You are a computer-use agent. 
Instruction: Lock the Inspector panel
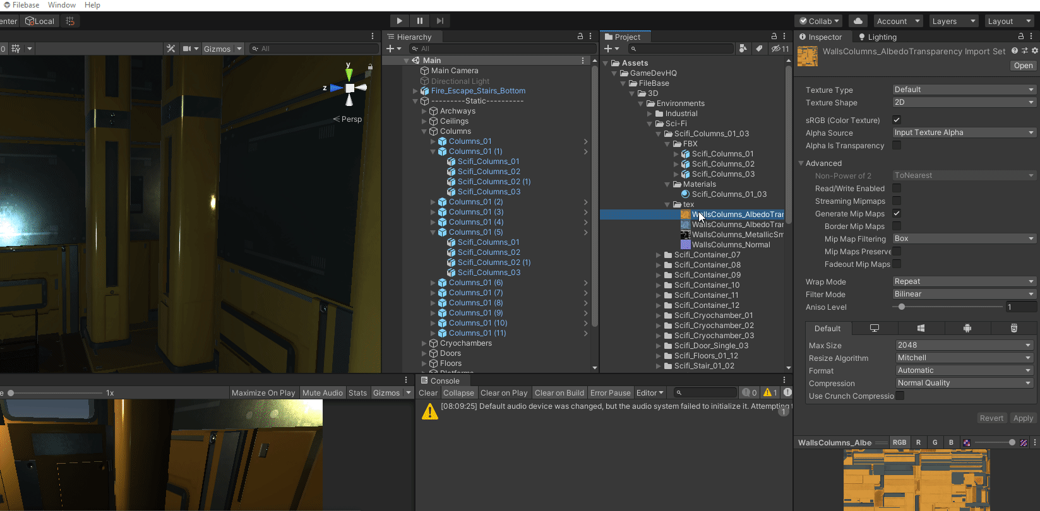[1020, 37]
